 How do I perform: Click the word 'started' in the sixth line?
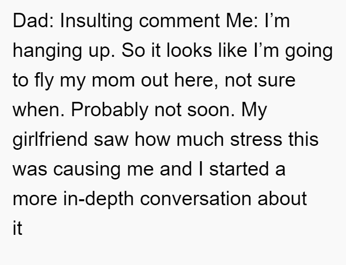click(x=239, y=169)
